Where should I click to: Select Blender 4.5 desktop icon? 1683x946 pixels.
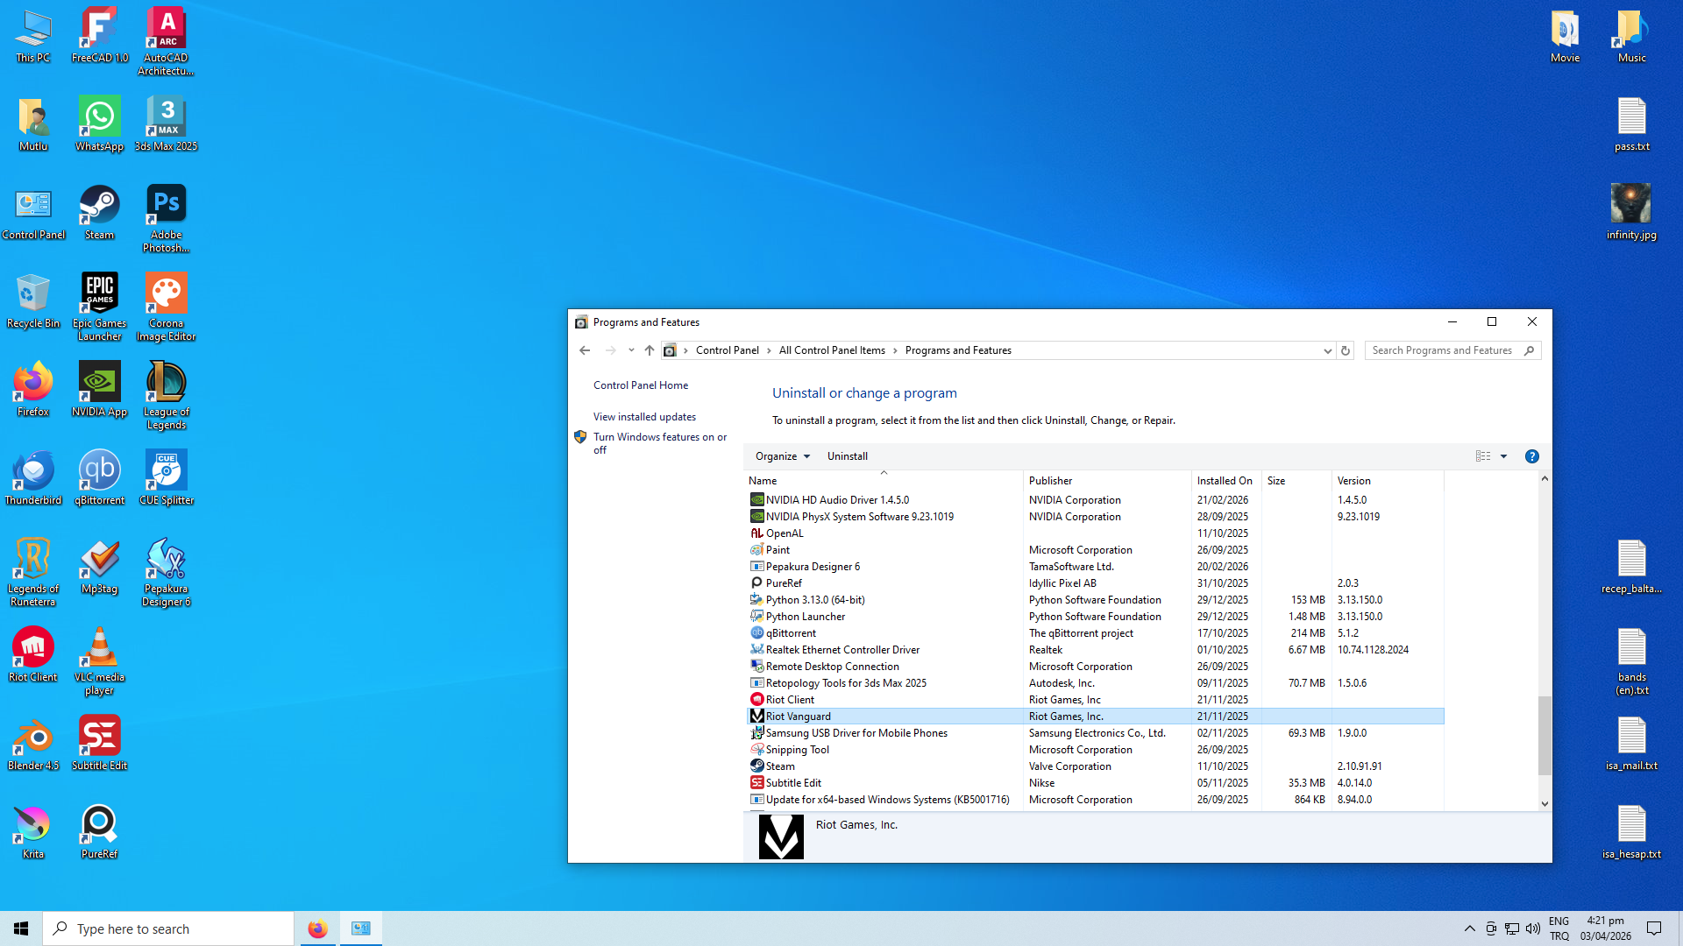tap(33, 744)
